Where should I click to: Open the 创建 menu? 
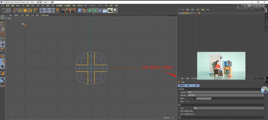13,5
